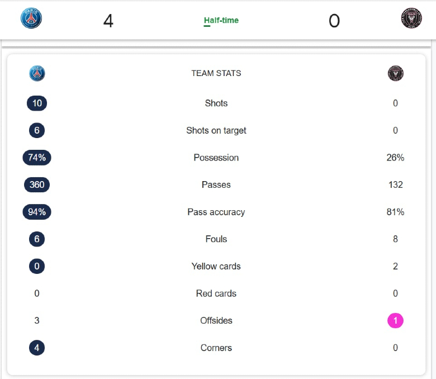Click the Yellow cards stat label
The image size is (436, 379).
coord(216,267)
